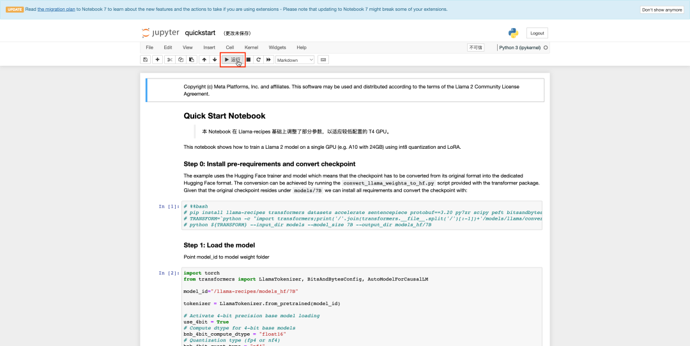The height and width of the screenshot is (346, 690).
Task: Interrupt the kernel with stop icon
Action: tap(249, 60)
